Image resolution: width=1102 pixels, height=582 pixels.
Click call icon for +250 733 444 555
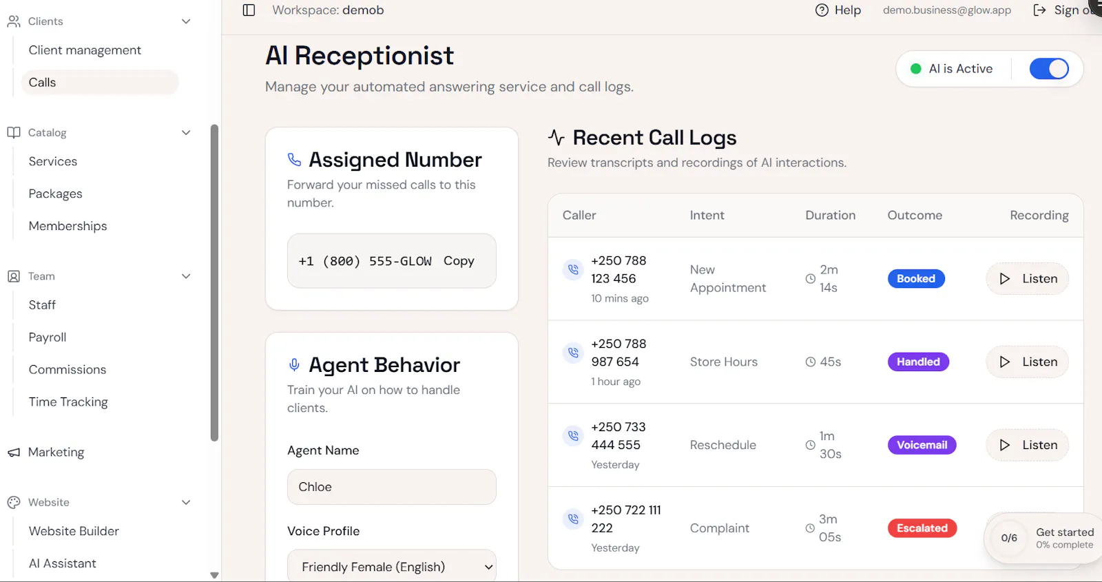[573, 435]
